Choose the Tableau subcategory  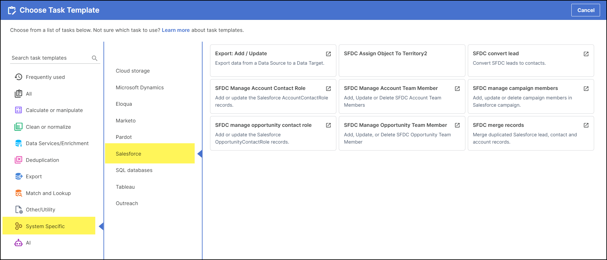[x=125, y=187]
